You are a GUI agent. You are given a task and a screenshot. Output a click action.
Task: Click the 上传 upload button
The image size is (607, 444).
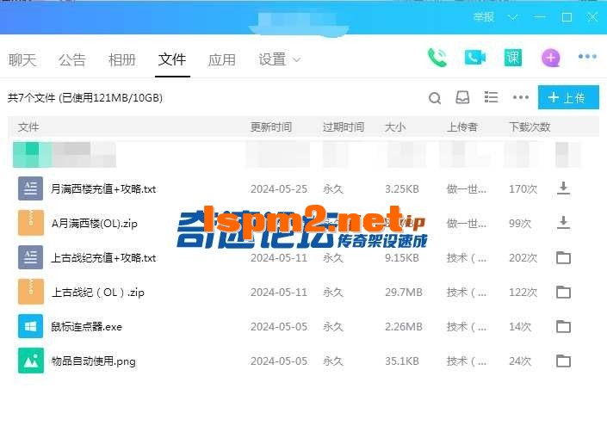click(x=567, y=98)
